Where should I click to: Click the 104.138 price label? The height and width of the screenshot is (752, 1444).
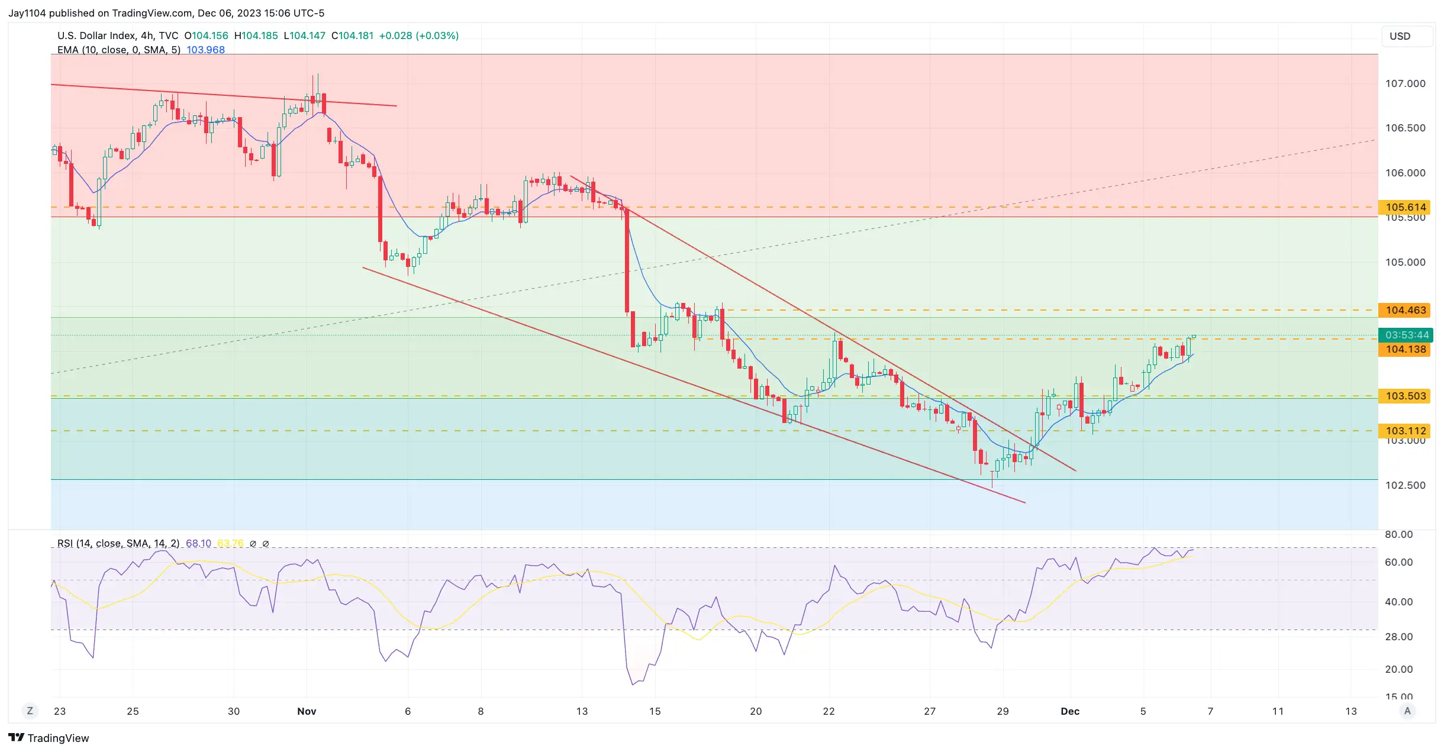pyautogui.click(x=1404, y=349)
